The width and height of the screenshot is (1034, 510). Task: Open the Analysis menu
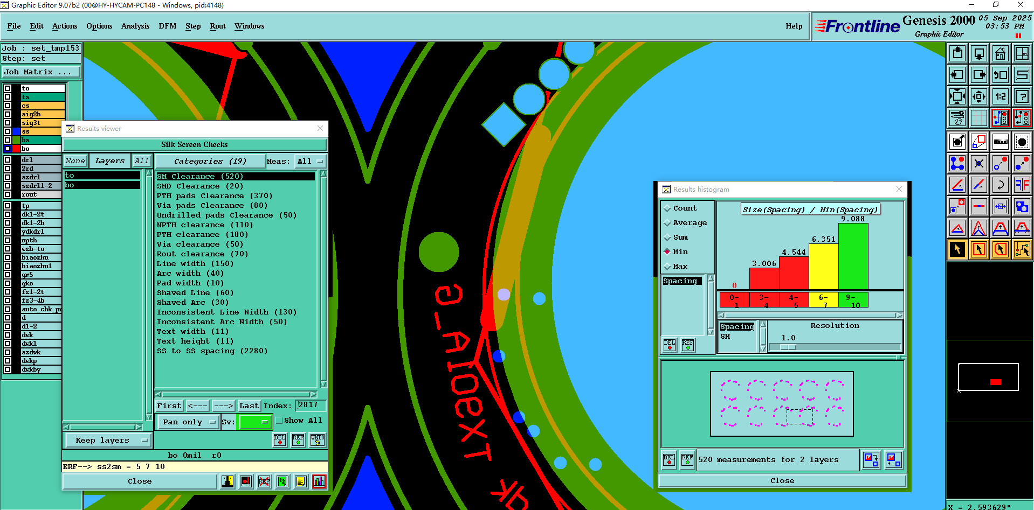(135, 26)
